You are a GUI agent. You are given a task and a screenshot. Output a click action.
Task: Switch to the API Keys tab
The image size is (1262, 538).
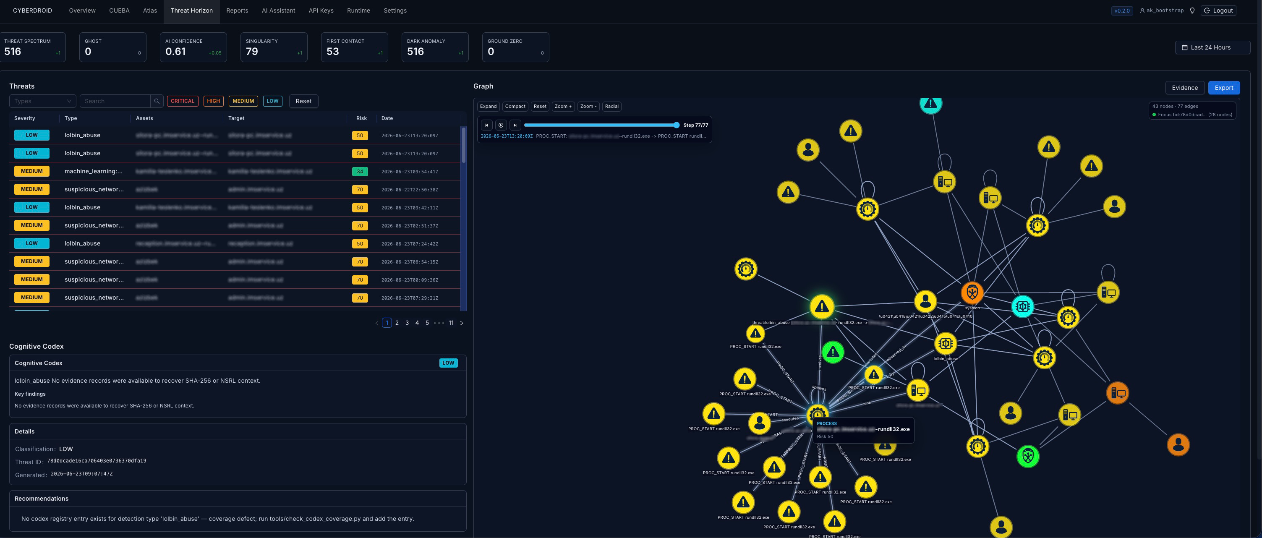point(321,10)
